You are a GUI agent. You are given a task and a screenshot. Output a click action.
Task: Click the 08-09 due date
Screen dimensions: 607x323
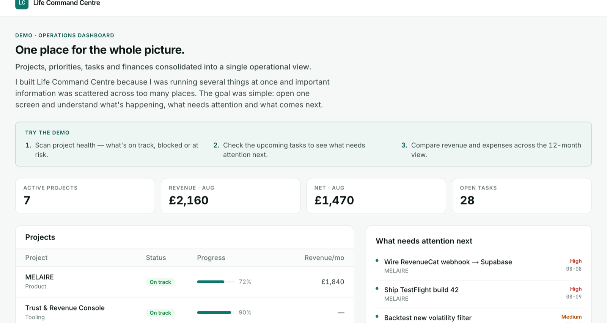(x=574, y=297)
